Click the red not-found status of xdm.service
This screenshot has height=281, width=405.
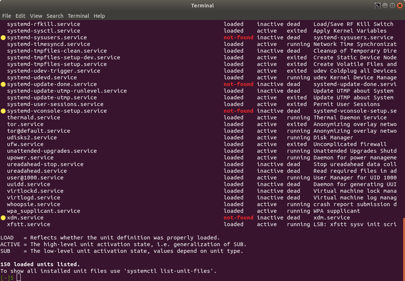pyautogui.click(x=238, y=218)
